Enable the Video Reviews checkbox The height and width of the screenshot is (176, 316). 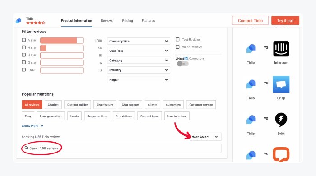(x=177, y=47)
